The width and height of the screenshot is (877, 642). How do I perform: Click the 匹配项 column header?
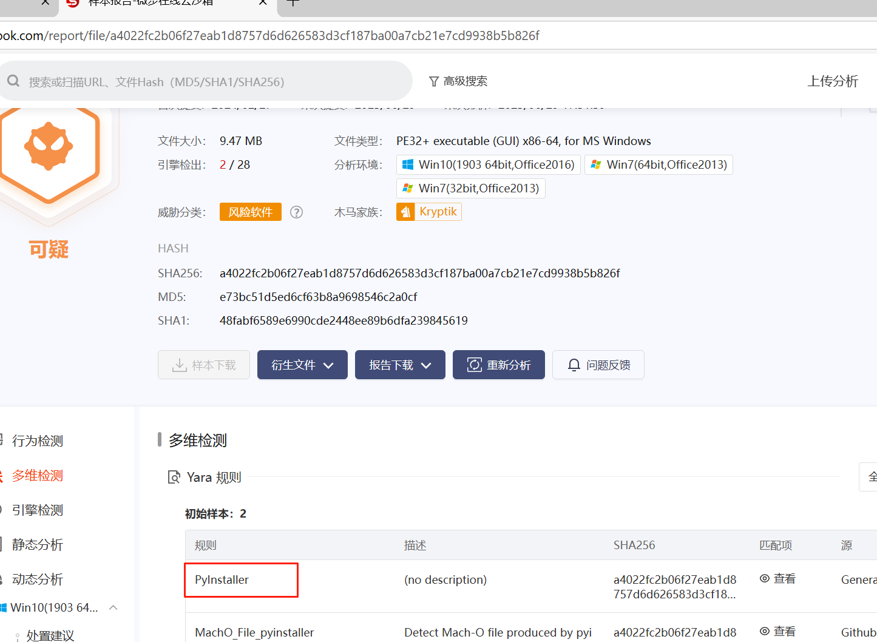coord(776,545)
